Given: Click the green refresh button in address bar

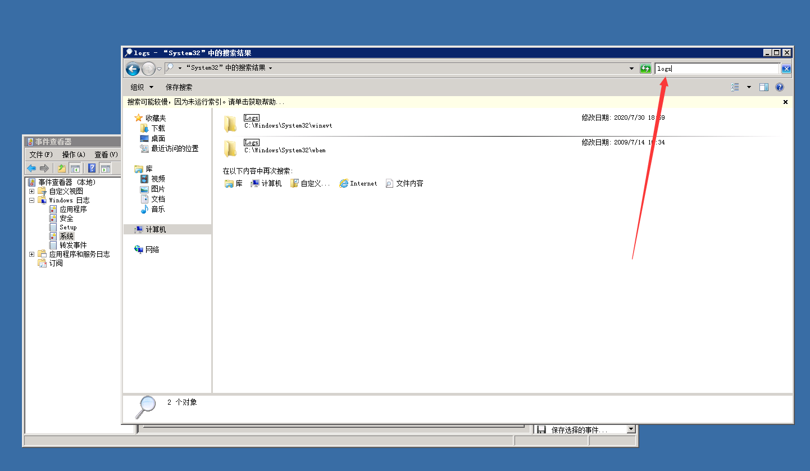Looking at the screenshot, I should [x=645, y=69].
